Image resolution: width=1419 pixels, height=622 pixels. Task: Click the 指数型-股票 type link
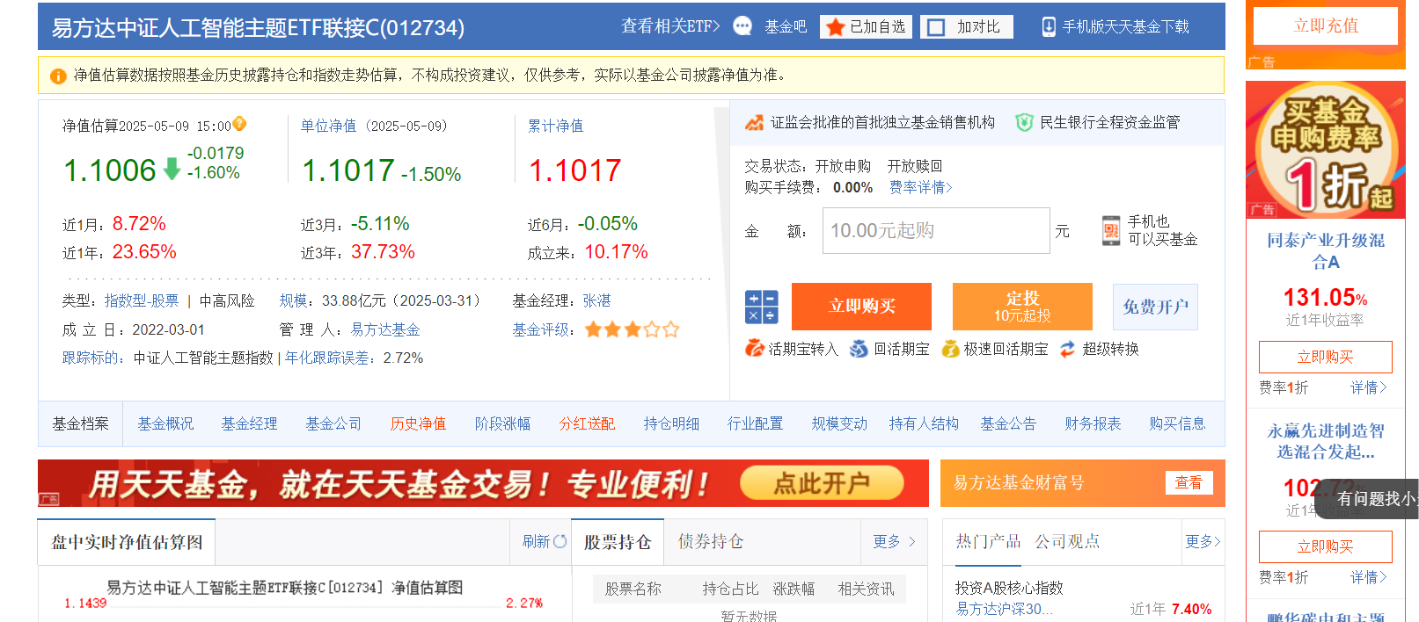142,300
